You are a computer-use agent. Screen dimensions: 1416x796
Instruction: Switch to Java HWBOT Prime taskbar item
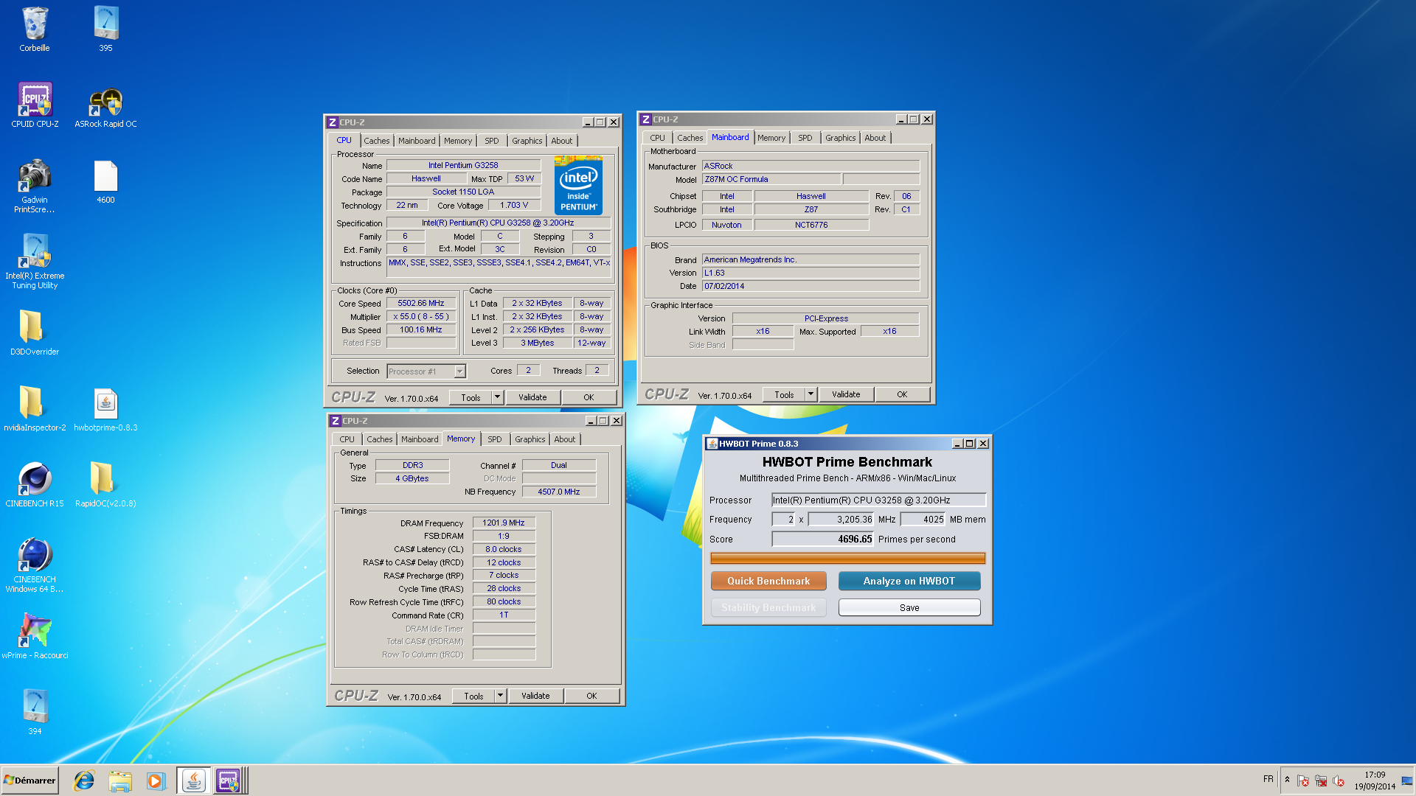(x=193, y=781)
